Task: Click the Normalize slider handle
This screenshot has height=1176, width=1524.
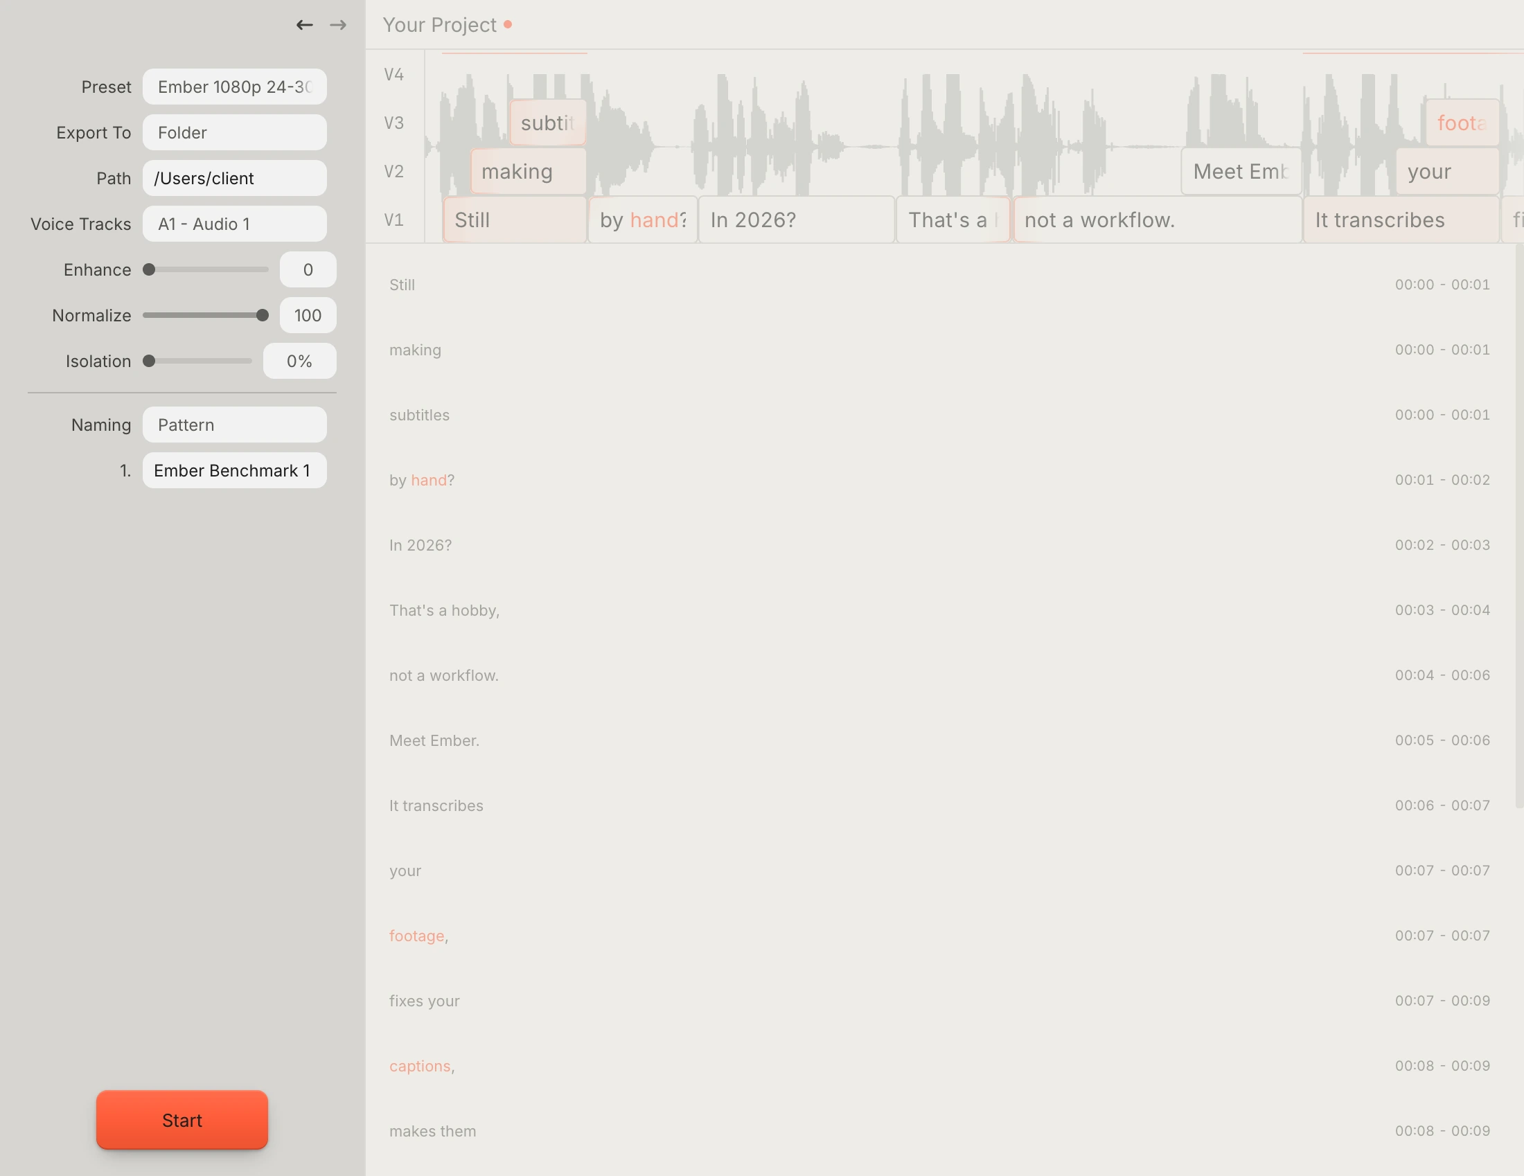Action: click(x=263, y=315)
